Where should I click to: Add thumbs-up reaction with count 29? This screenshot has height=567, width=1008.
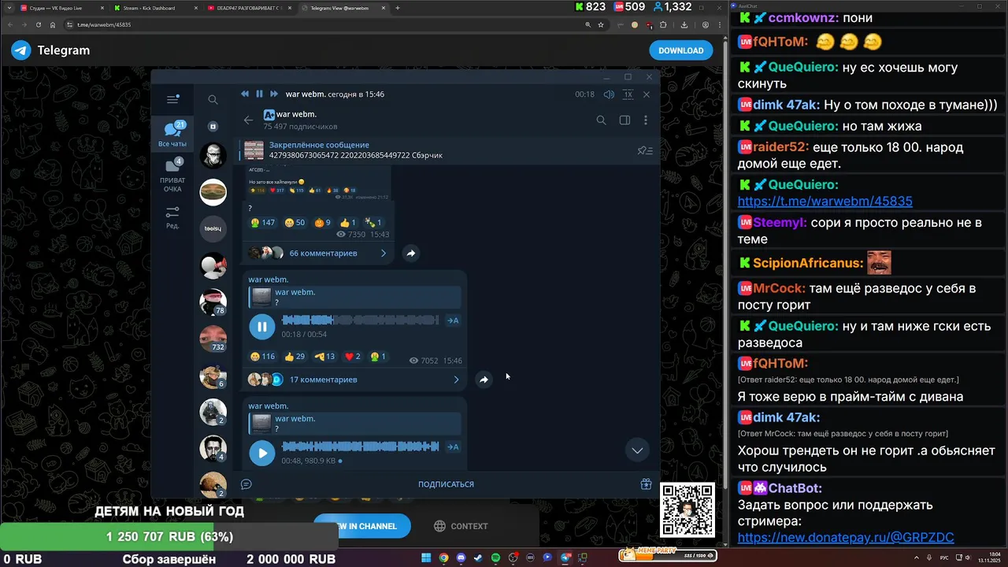click(295, 357)
